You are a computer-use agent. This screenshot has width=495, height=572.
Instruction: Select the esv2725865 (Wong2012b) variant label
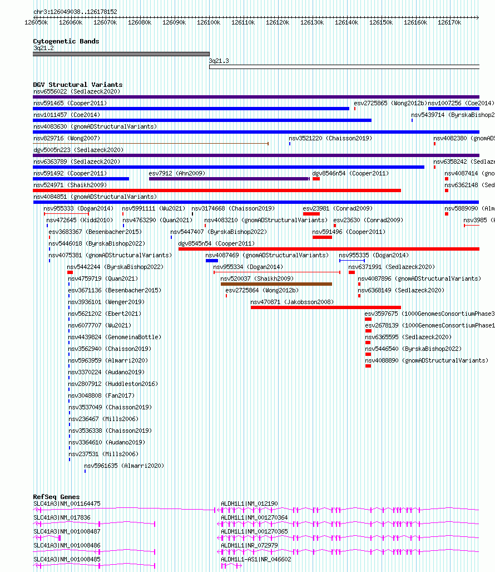[x=390, y=103]
